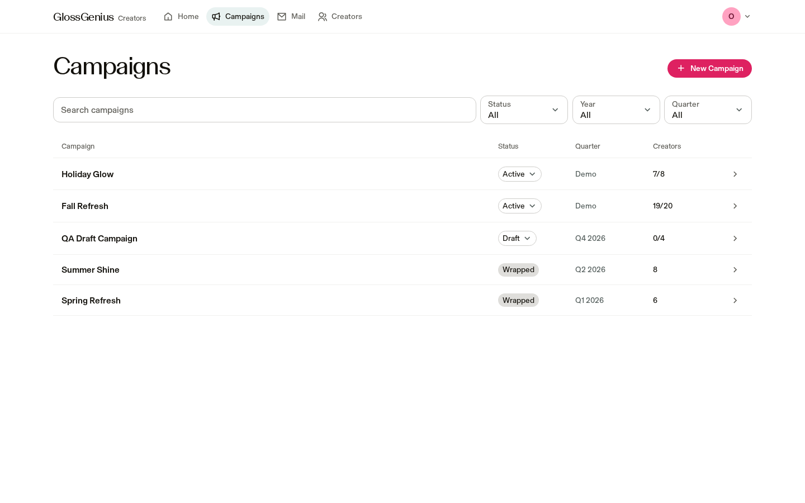Click the 19/20 creators count
Screen dimensions: 805x503
coord(663,206)
